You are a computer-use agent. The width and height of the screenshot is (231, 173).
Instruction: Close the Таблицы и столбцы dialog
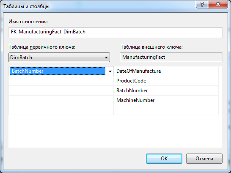(218, 4)
